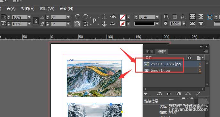The image size is (220, 117).
Task: Click page number 1 for 256967-...1887.jpg
Action: (x=200, y=64)
